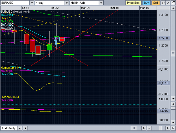
Task: Click the R reset button
Action: click(173, 128)
